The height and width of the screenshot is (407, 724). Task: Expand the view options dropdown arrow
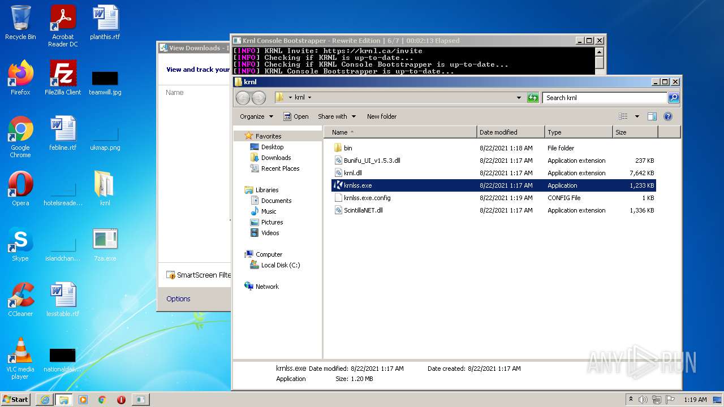[x=637, y=116]
